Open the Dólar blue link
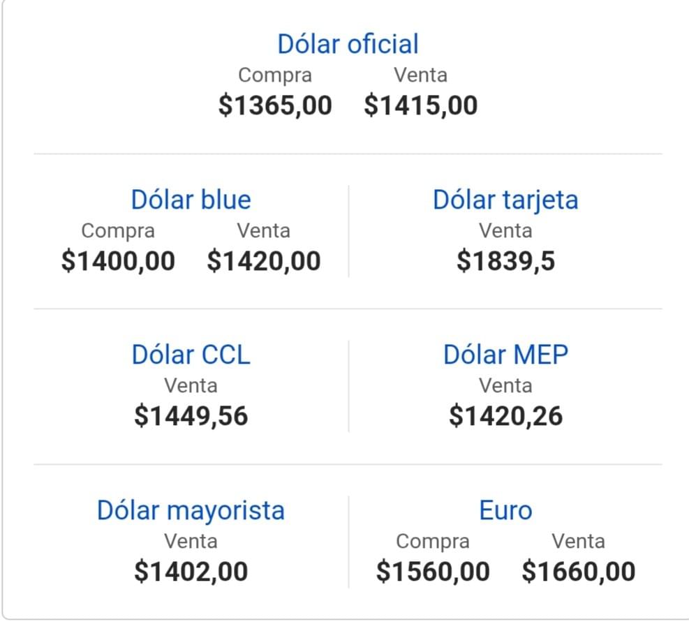 coord(191,200)
